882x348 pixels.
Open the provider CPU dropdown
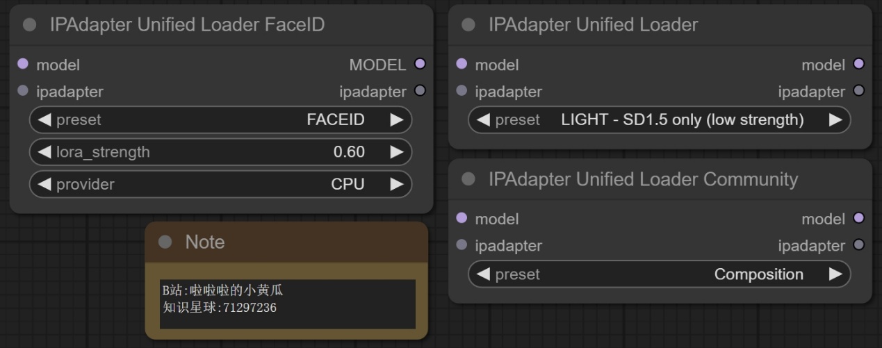point(220,184)
